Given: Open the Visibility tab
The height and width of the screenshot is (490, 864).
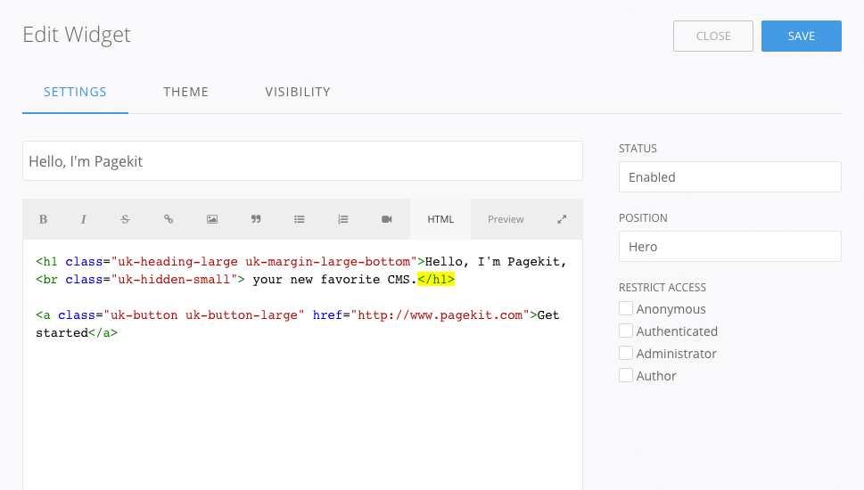Looking at the screenshot, I should coord(298,92).
